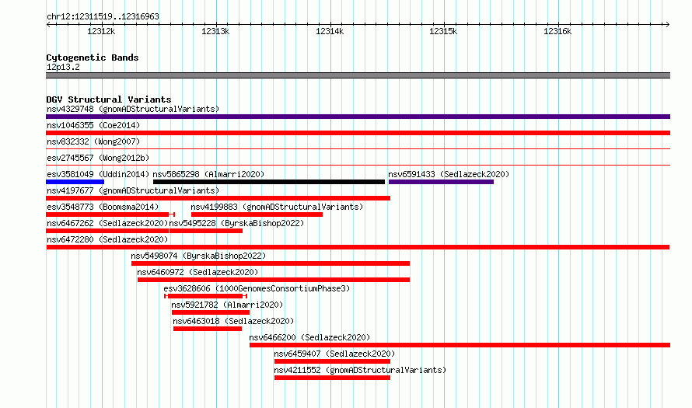Open nsv4211552 gnomAD variant label
The width and height of the screenshot is (692, 408).
pos(360,370)
